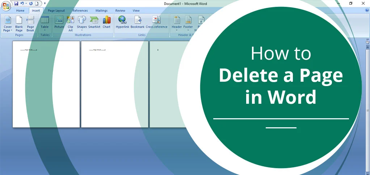Viewport: 370px width, 175px height.
Task: Insert a Hyperlink
Action: 122,22
